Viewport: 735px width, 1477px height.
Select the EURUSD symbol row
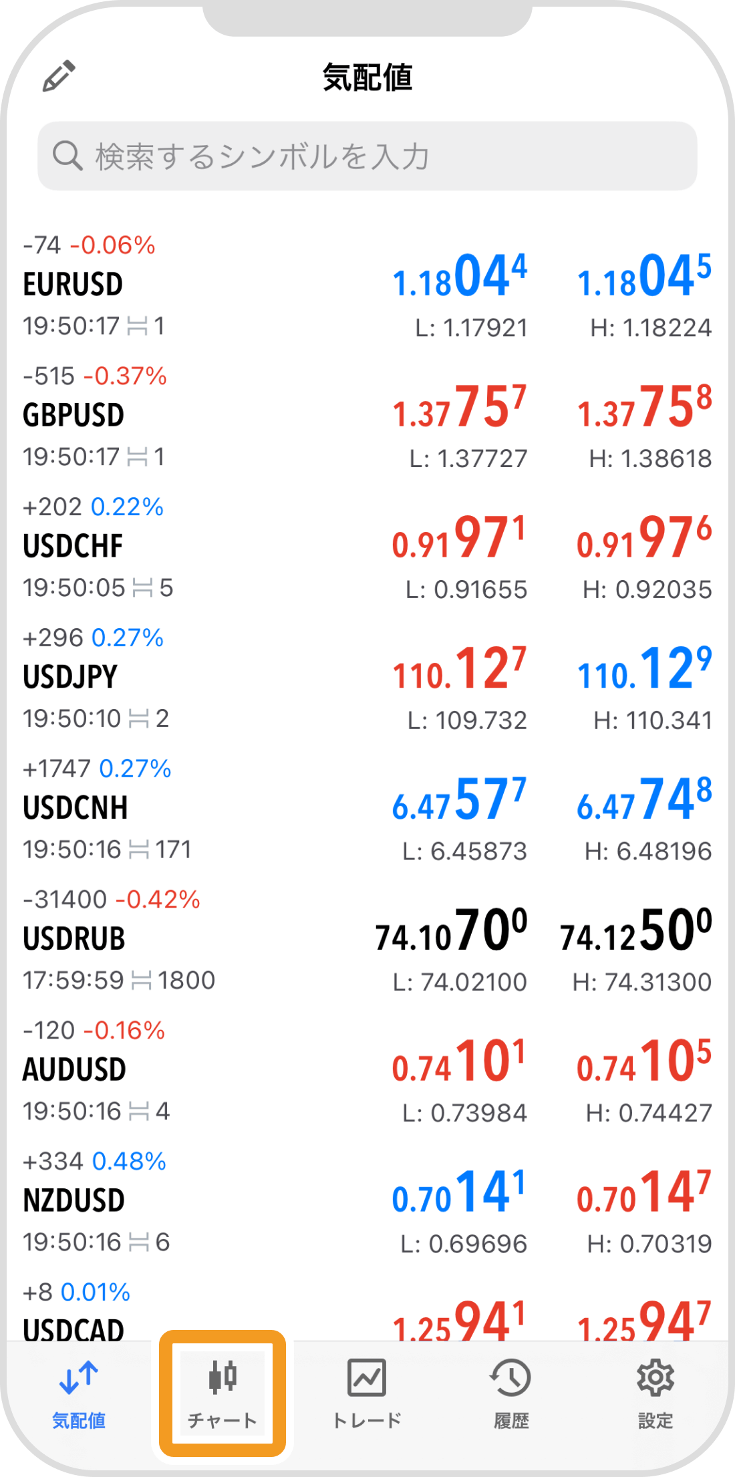[367, 286]
